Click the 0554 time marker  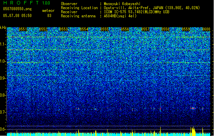pos(84,29)
